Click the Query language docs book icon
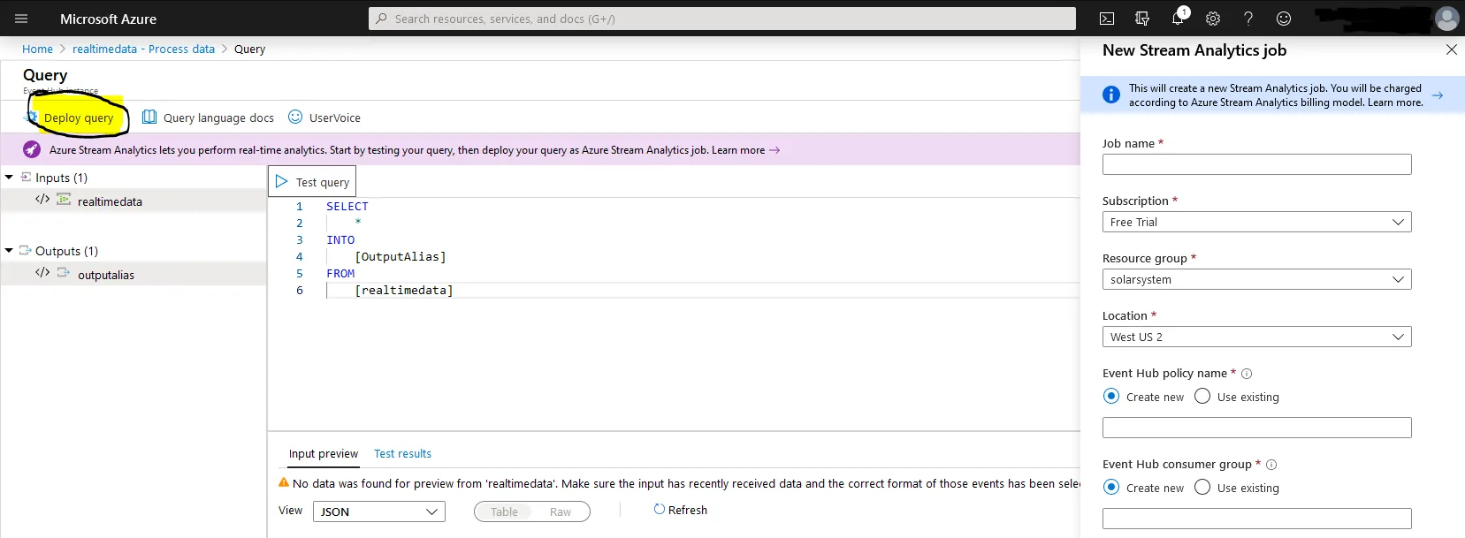The width and height of the screenshot is (1465, 538). click(x=149, y=117)
